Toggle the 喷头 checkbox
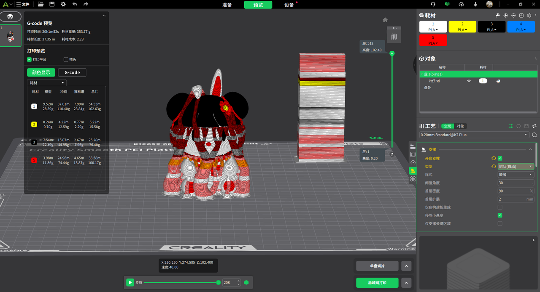 point(66,59)
